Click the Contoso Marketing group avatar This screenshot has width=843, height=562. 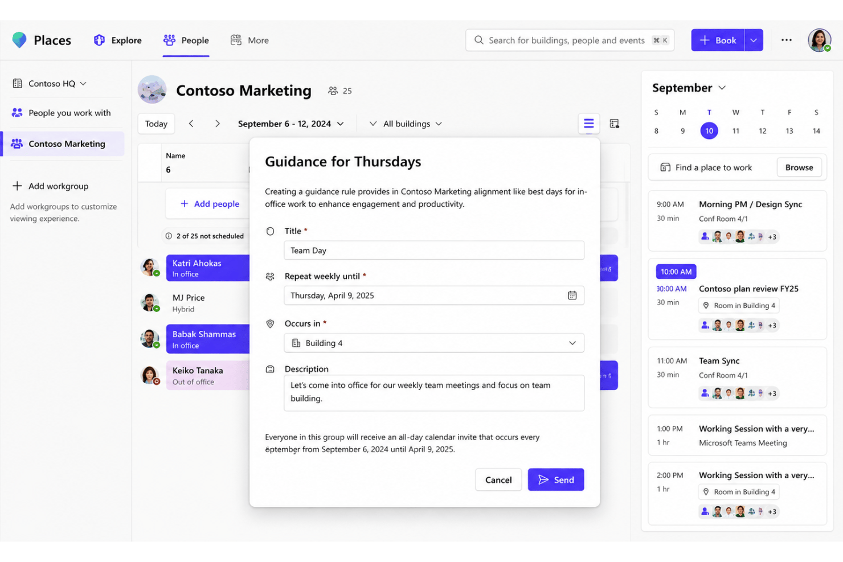point(152,90)
